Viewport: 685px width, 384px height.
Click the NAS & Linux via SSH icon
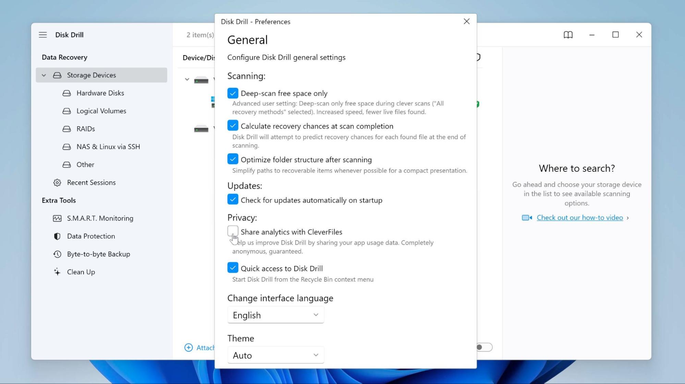coord(67,147)
